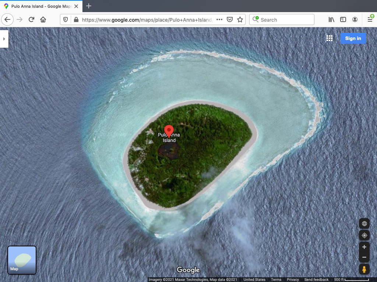
Task: Open the Terms link
Action: click(276, 280)
